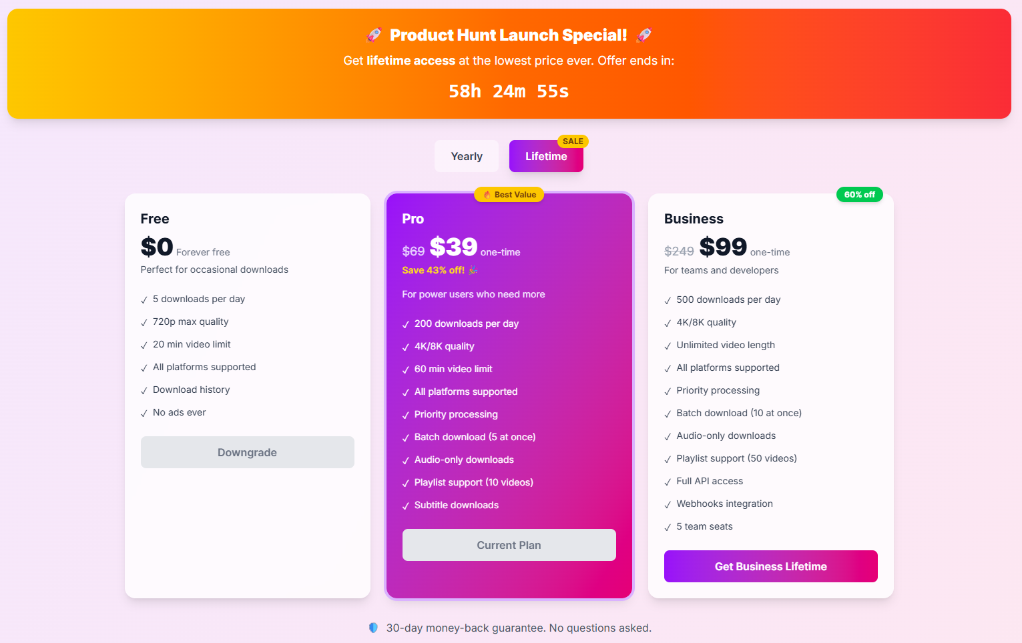Click the Downgrade button on Free plan
Screen dimensions: 1022x643
(247, 452)
